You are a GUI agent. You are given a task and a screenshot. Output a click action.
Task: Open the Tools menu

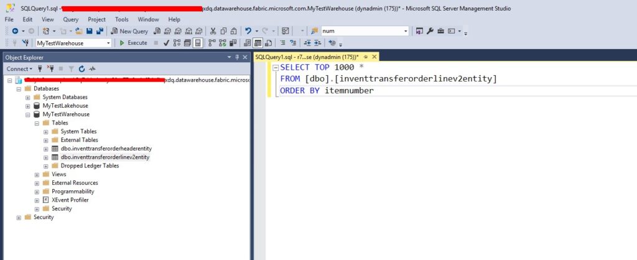click(121, 19)
